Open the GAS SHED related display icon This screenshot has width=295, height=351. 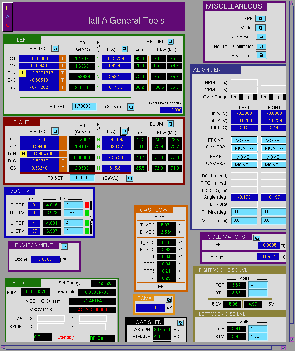181,323
